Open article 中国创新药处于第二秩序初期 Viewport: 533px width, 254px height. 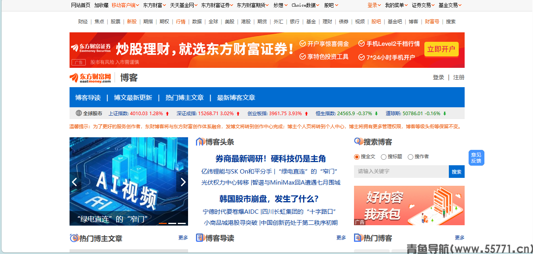click(x=299, y=222)
